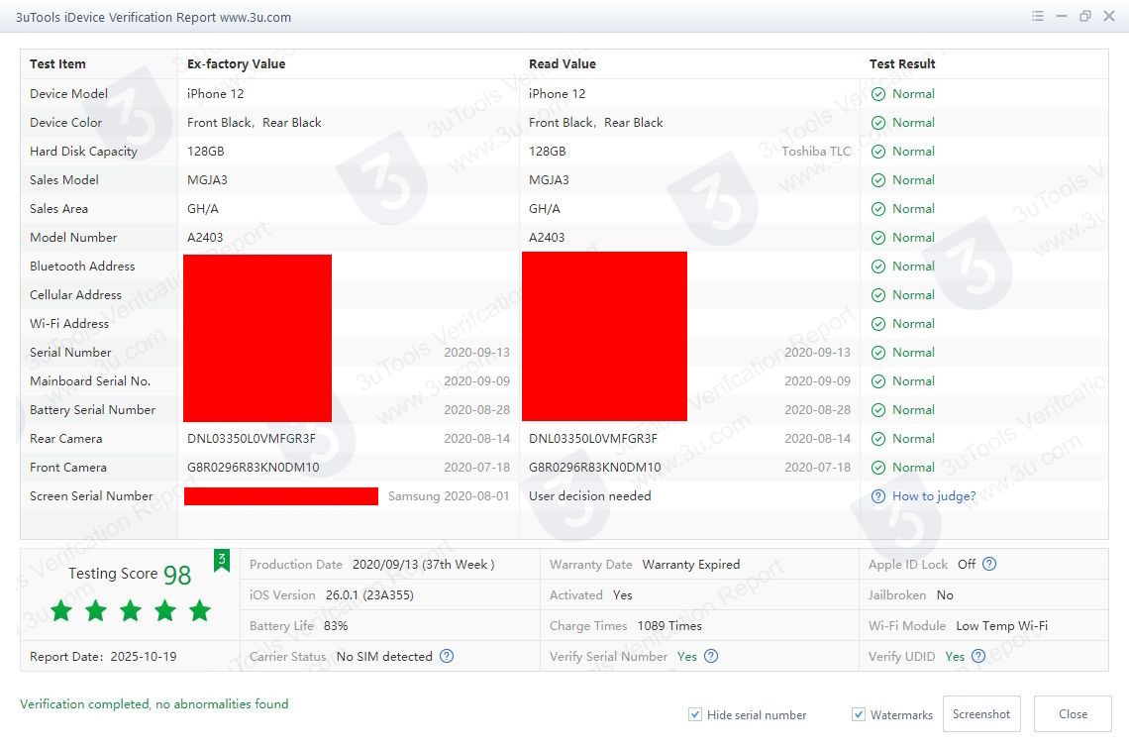The height and width of the screenshot is (749, 1129).
Task: Click the help icon next to Verify UDID
Action: 977,656
